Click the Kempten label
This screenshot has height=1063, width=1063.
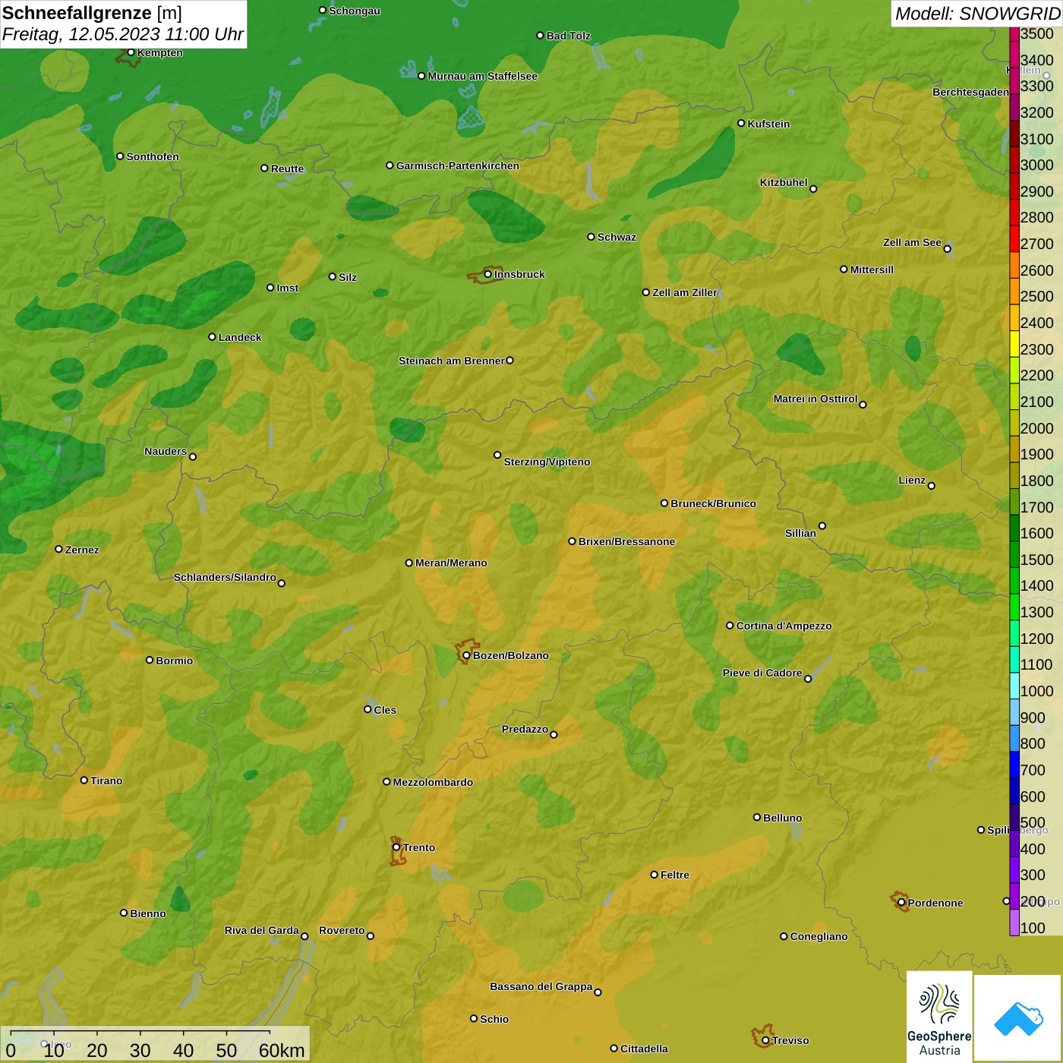pyautogui.click(x=160, y=52)
